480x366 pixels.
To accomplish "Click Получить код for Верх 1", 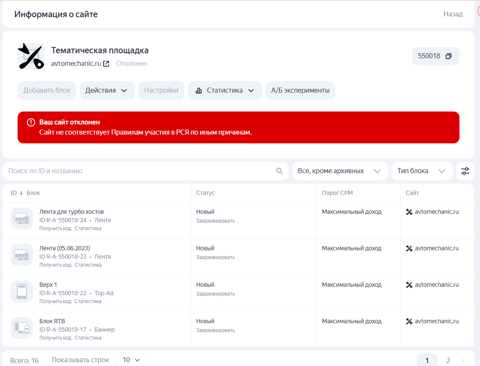I will (55, 301).
